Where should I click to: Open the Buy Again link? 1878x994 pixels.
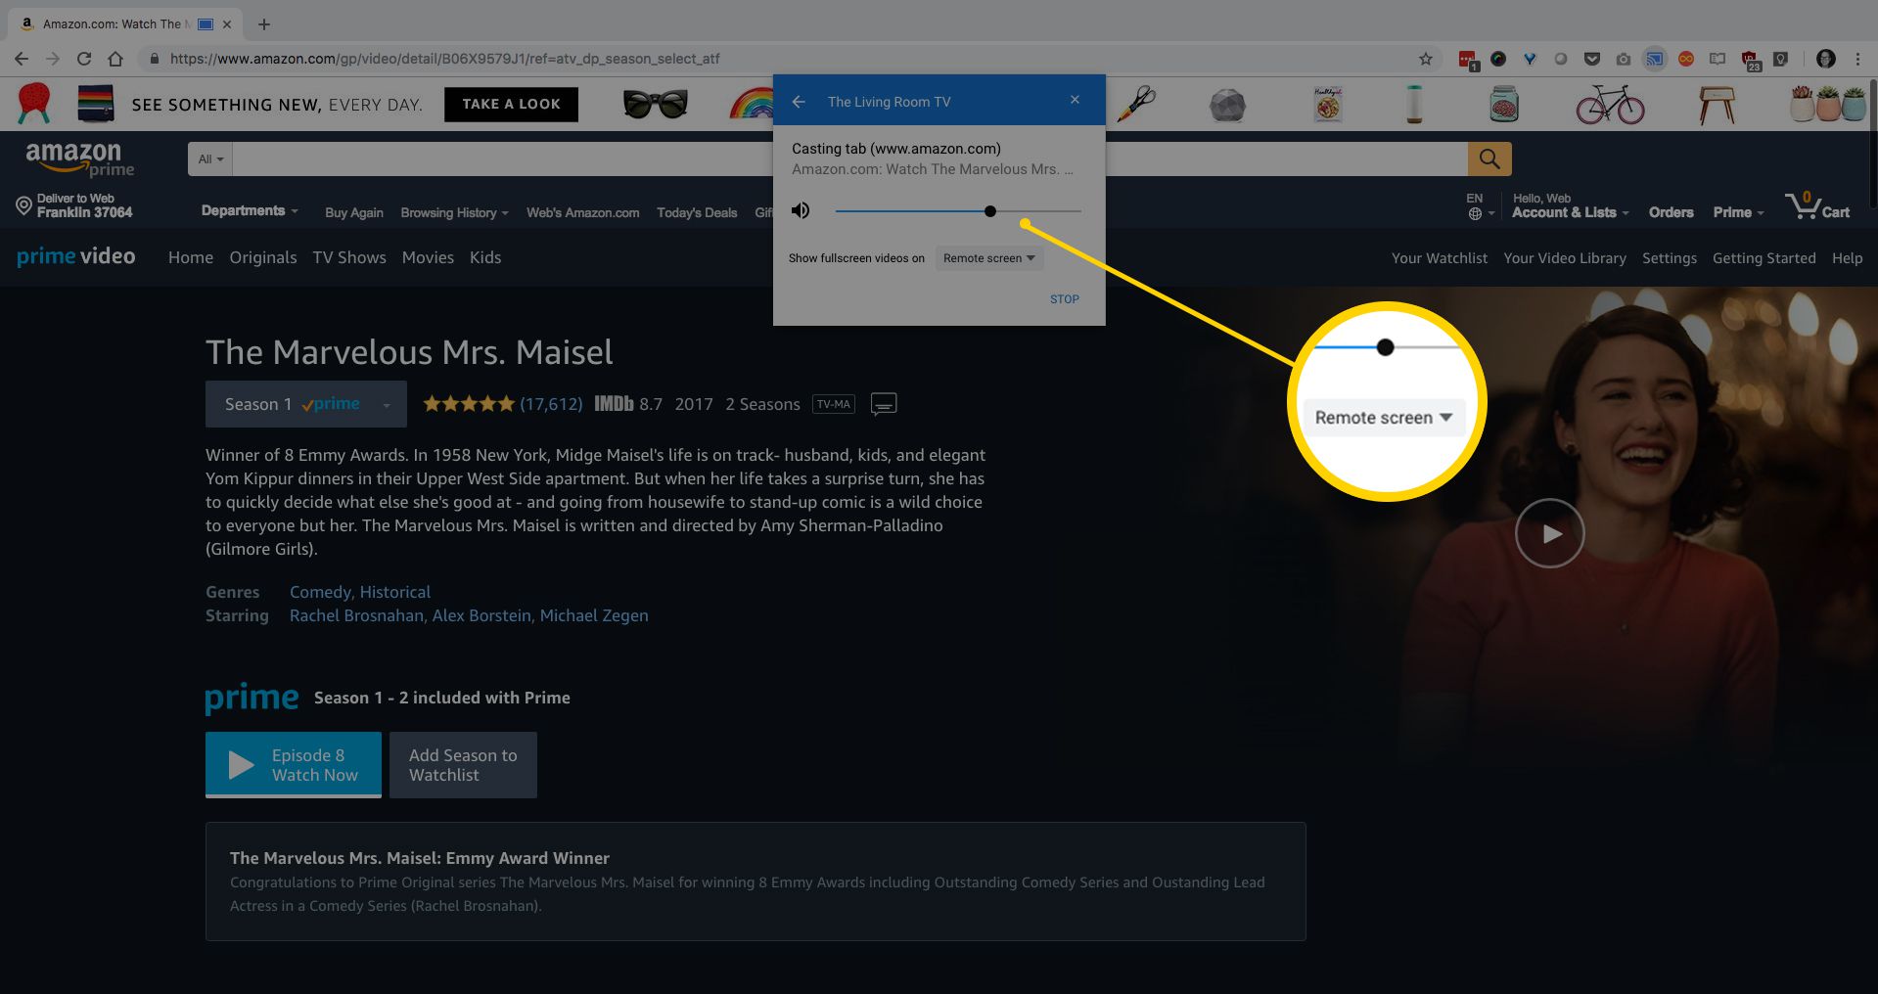[x=353, y=212]
